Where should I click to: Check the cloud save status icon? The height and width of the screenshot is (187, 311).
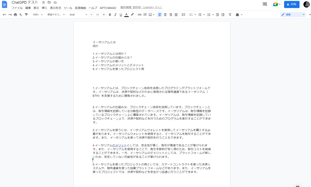click(55, 2)
